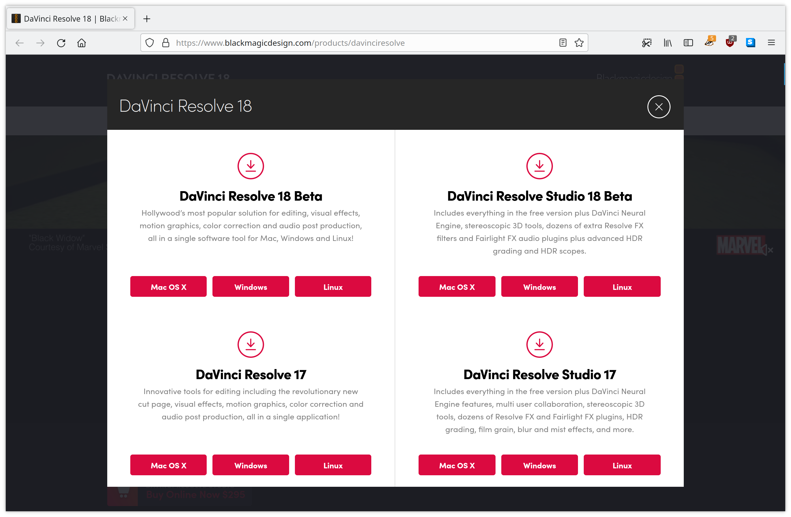Click the DaVinci Resolve Studio 17 heading

point(539,375)
